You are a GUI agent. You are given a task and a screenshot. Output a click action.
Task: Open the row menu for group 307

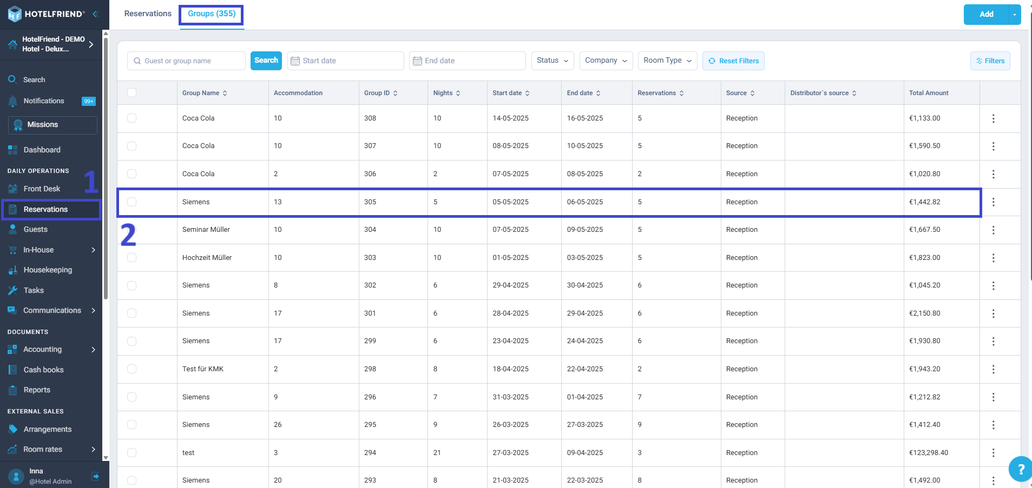click(993, 146)
